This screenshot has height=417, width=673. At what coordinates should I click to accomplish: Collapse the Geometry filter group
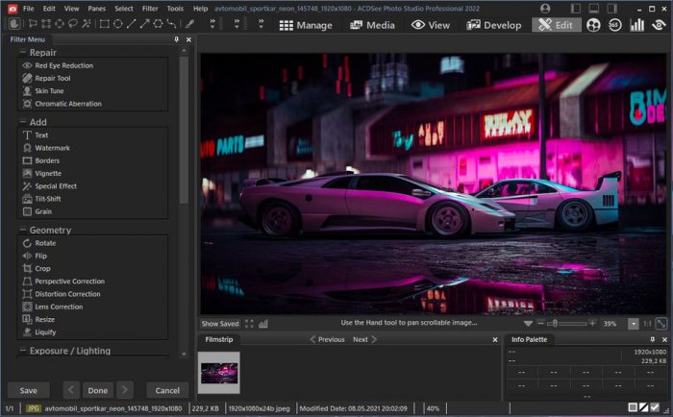pyautogui.click(x=23, y=231)
